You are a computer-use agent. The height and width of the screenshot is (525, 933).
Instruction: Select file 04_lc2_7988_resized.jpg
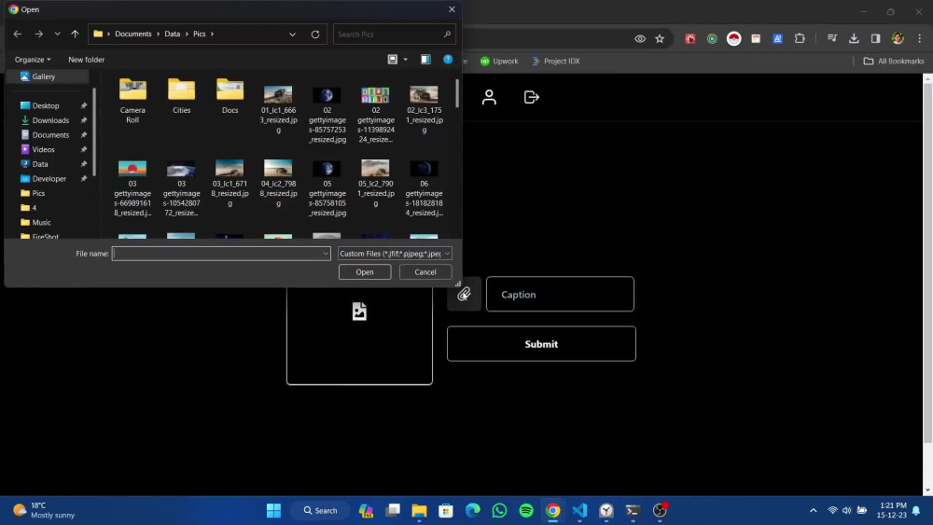tap(278, 184)
